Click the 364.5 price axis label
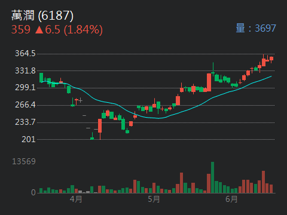 point(25,53)
